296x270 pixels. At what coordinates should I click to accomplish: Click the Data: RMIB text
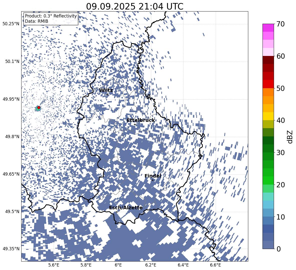36,21
